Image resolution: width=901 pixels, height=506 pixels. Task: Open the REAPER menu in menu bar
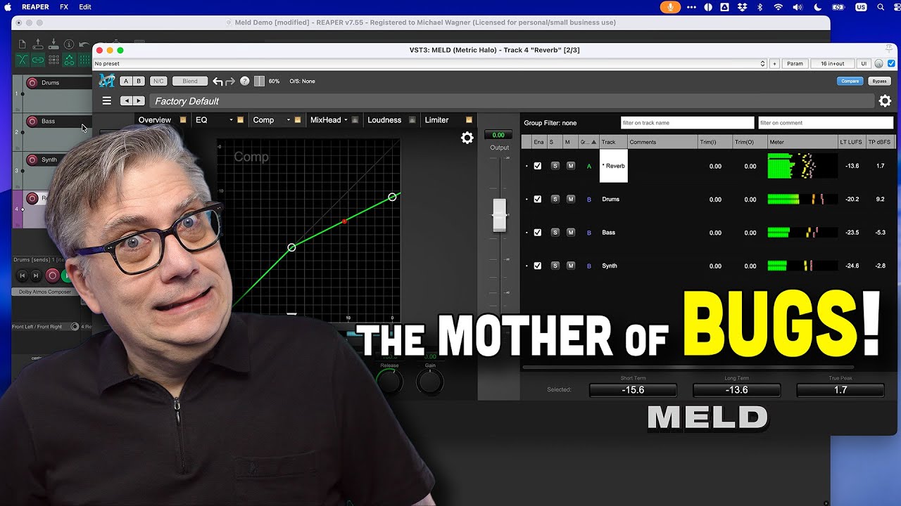point(35,7)
